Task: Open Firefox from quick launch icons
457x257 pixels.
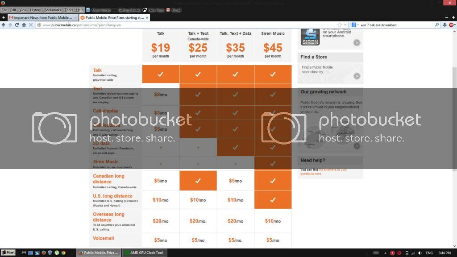Action: [44, 253]
